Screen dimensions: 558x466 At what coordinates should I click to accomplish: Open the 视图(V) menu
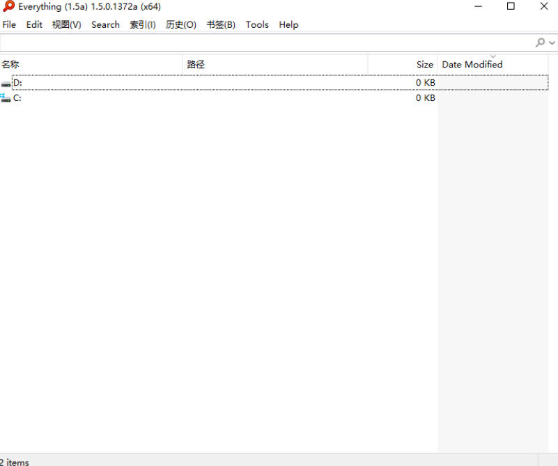click(x=66, y=24)
